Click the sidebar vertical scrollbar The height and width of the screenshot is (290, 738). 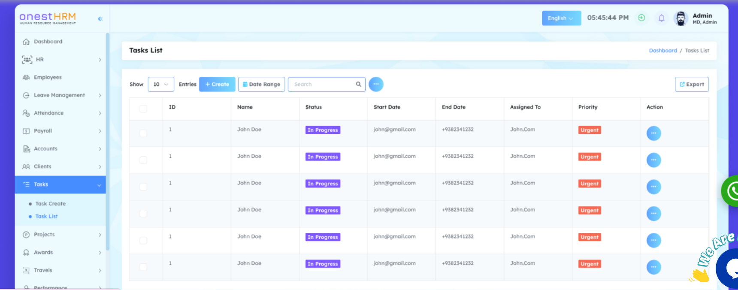pos(108,142)
